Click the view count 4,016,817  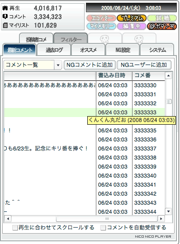48,8
